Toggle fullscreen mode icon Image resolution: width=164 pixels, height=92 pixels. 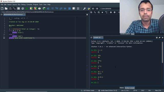(78, 8)
